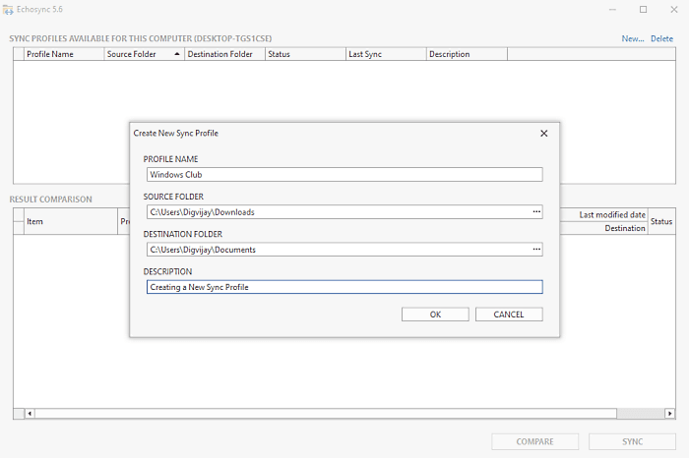Maximize the Echosync window
The height and width of the screenshot is (458, 689).
click(x=643, y=9)
